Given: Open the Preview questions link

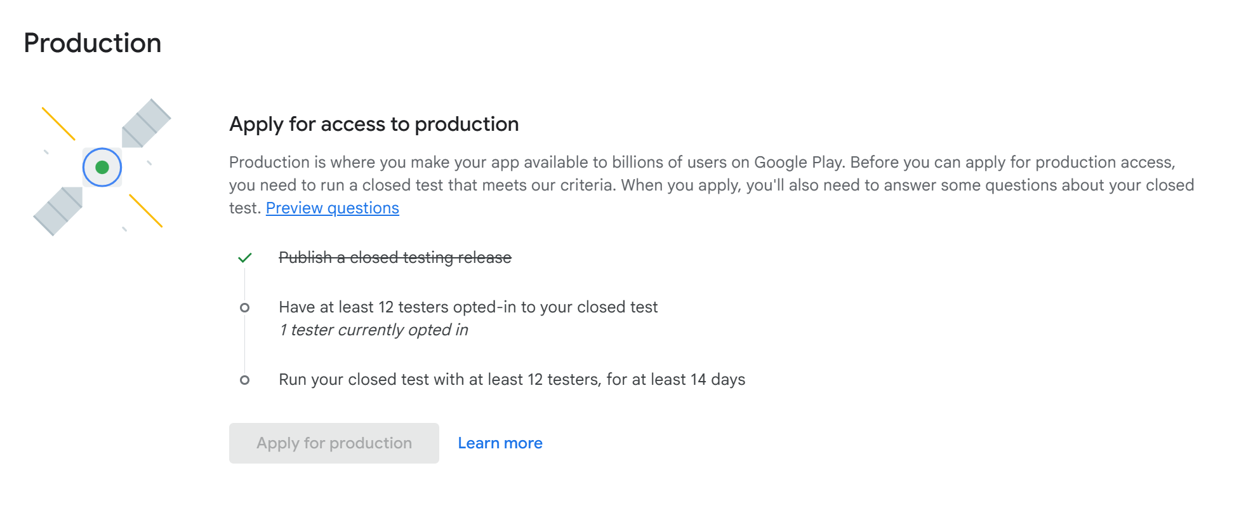Looking at the screenshot, I should (332, 208).
